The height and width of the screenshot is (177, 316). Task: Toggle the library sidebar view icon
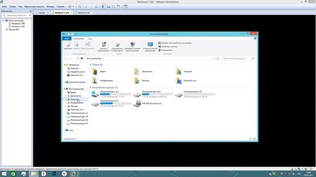pos(103,6)
